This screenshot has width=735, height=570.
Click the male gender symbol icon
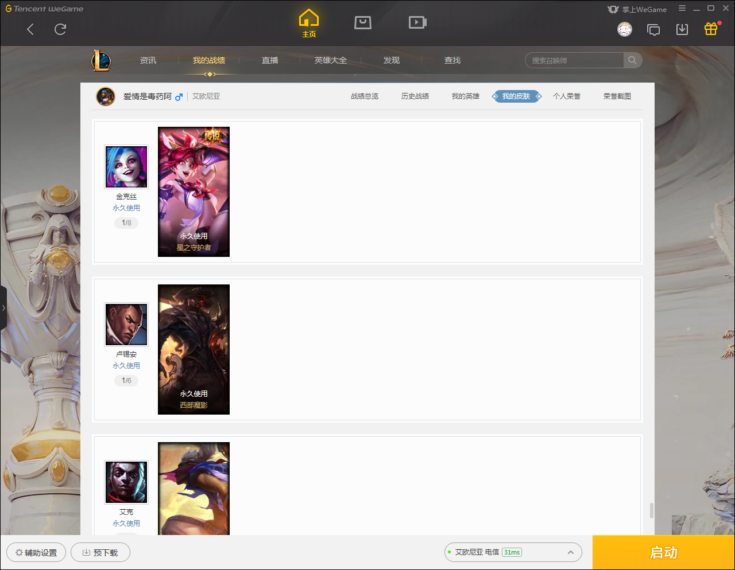point(179,97)
